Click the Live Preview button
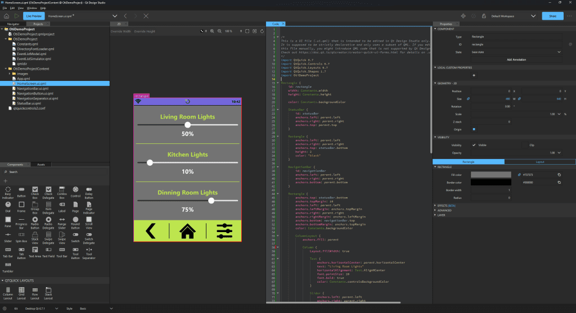 click(34, 16)
